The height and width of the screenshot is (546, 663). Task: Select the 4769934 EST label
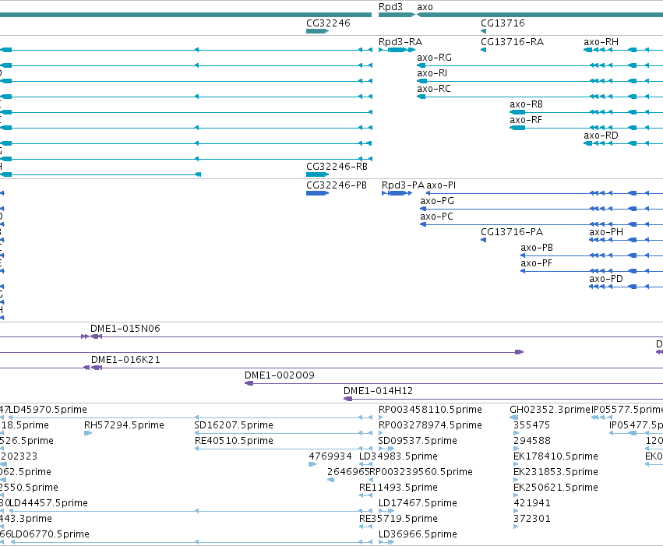330,456
